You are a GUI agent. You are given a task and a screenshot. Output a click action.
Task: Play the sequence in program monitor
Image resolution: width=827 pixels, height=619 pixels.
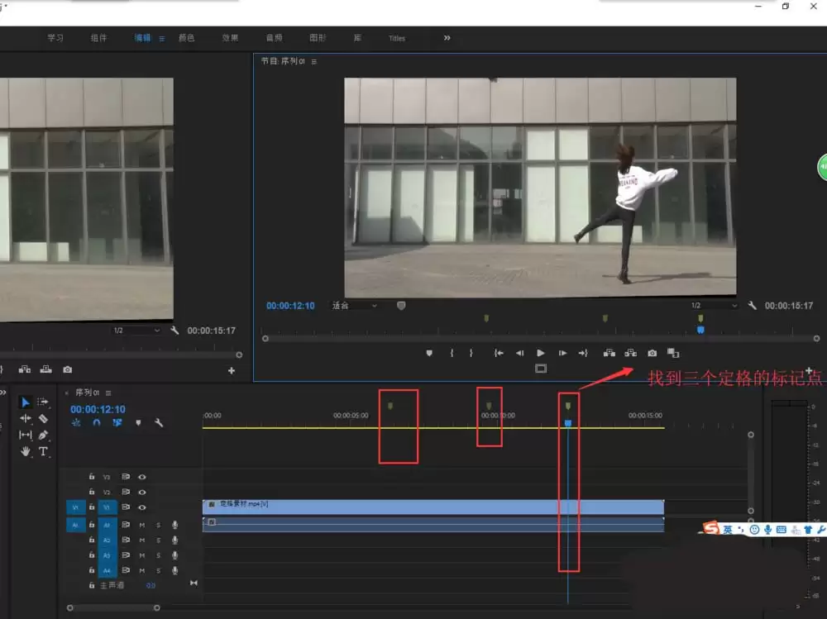pos(541,353)
